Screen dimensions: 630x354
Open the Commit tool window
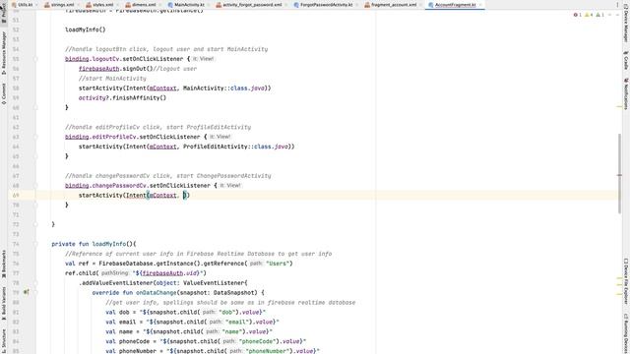4,94
